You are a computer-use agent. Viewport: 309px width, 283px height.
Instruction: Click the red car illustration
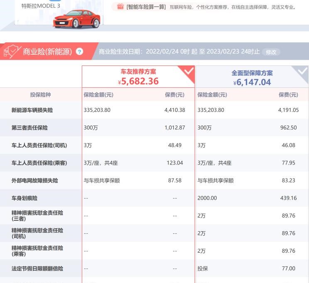coord(76,19)
